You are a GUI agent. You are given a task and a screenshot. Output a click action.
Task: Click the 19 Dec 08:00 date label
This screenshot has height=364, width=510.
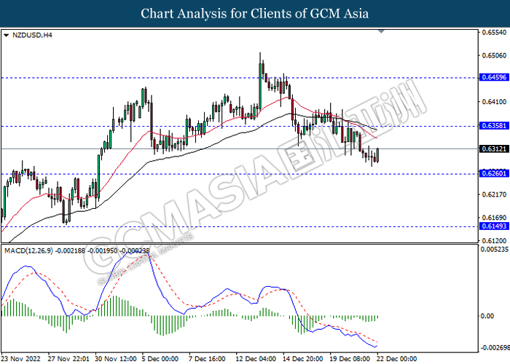pos(350,359)
